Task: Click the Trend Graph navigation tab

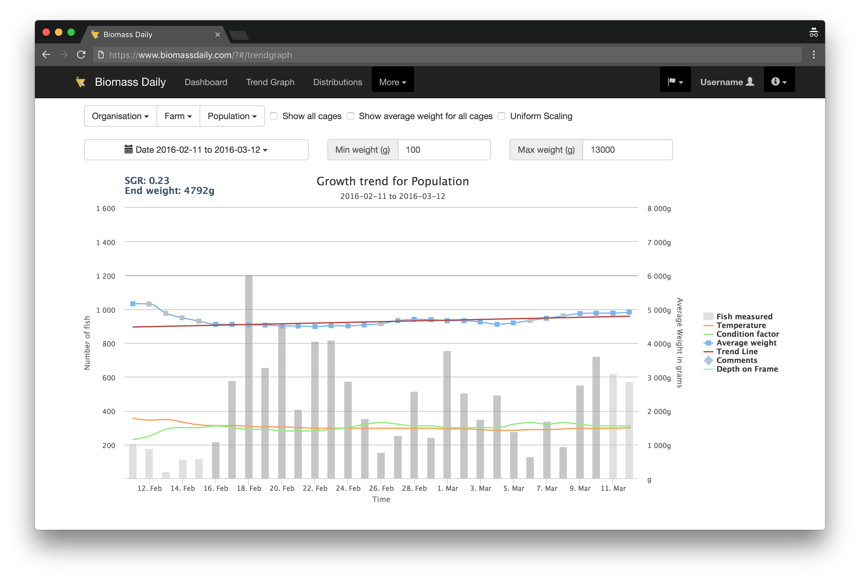Action: click(270, 82)
